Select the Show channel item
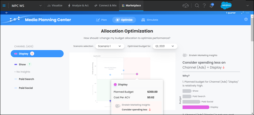Viewport: 254px width, 115px height. (22, 64)
